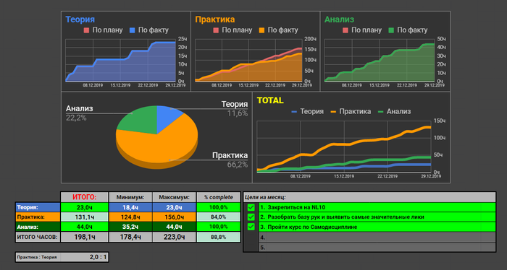Screen dimensions: 507x270
Task: Select the Практика chart title
Action: [215, 19]
